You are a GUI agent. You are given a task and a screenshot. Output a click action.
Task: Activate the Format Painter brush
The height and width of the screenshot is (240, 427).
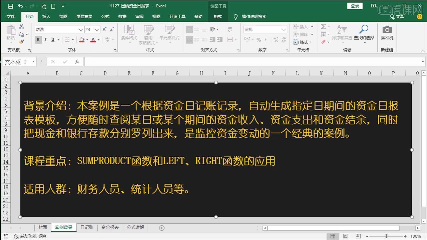point(21,42)
